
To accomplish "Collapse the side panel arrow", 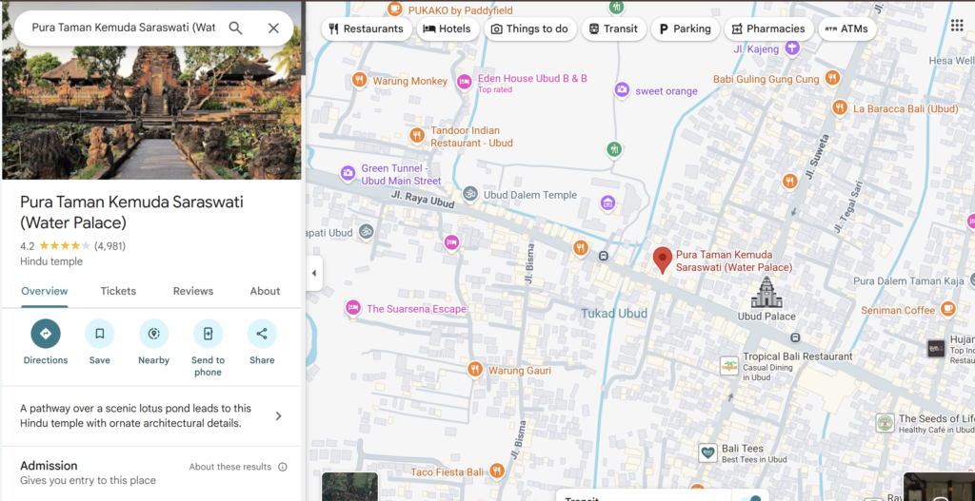I will point(314,274).
